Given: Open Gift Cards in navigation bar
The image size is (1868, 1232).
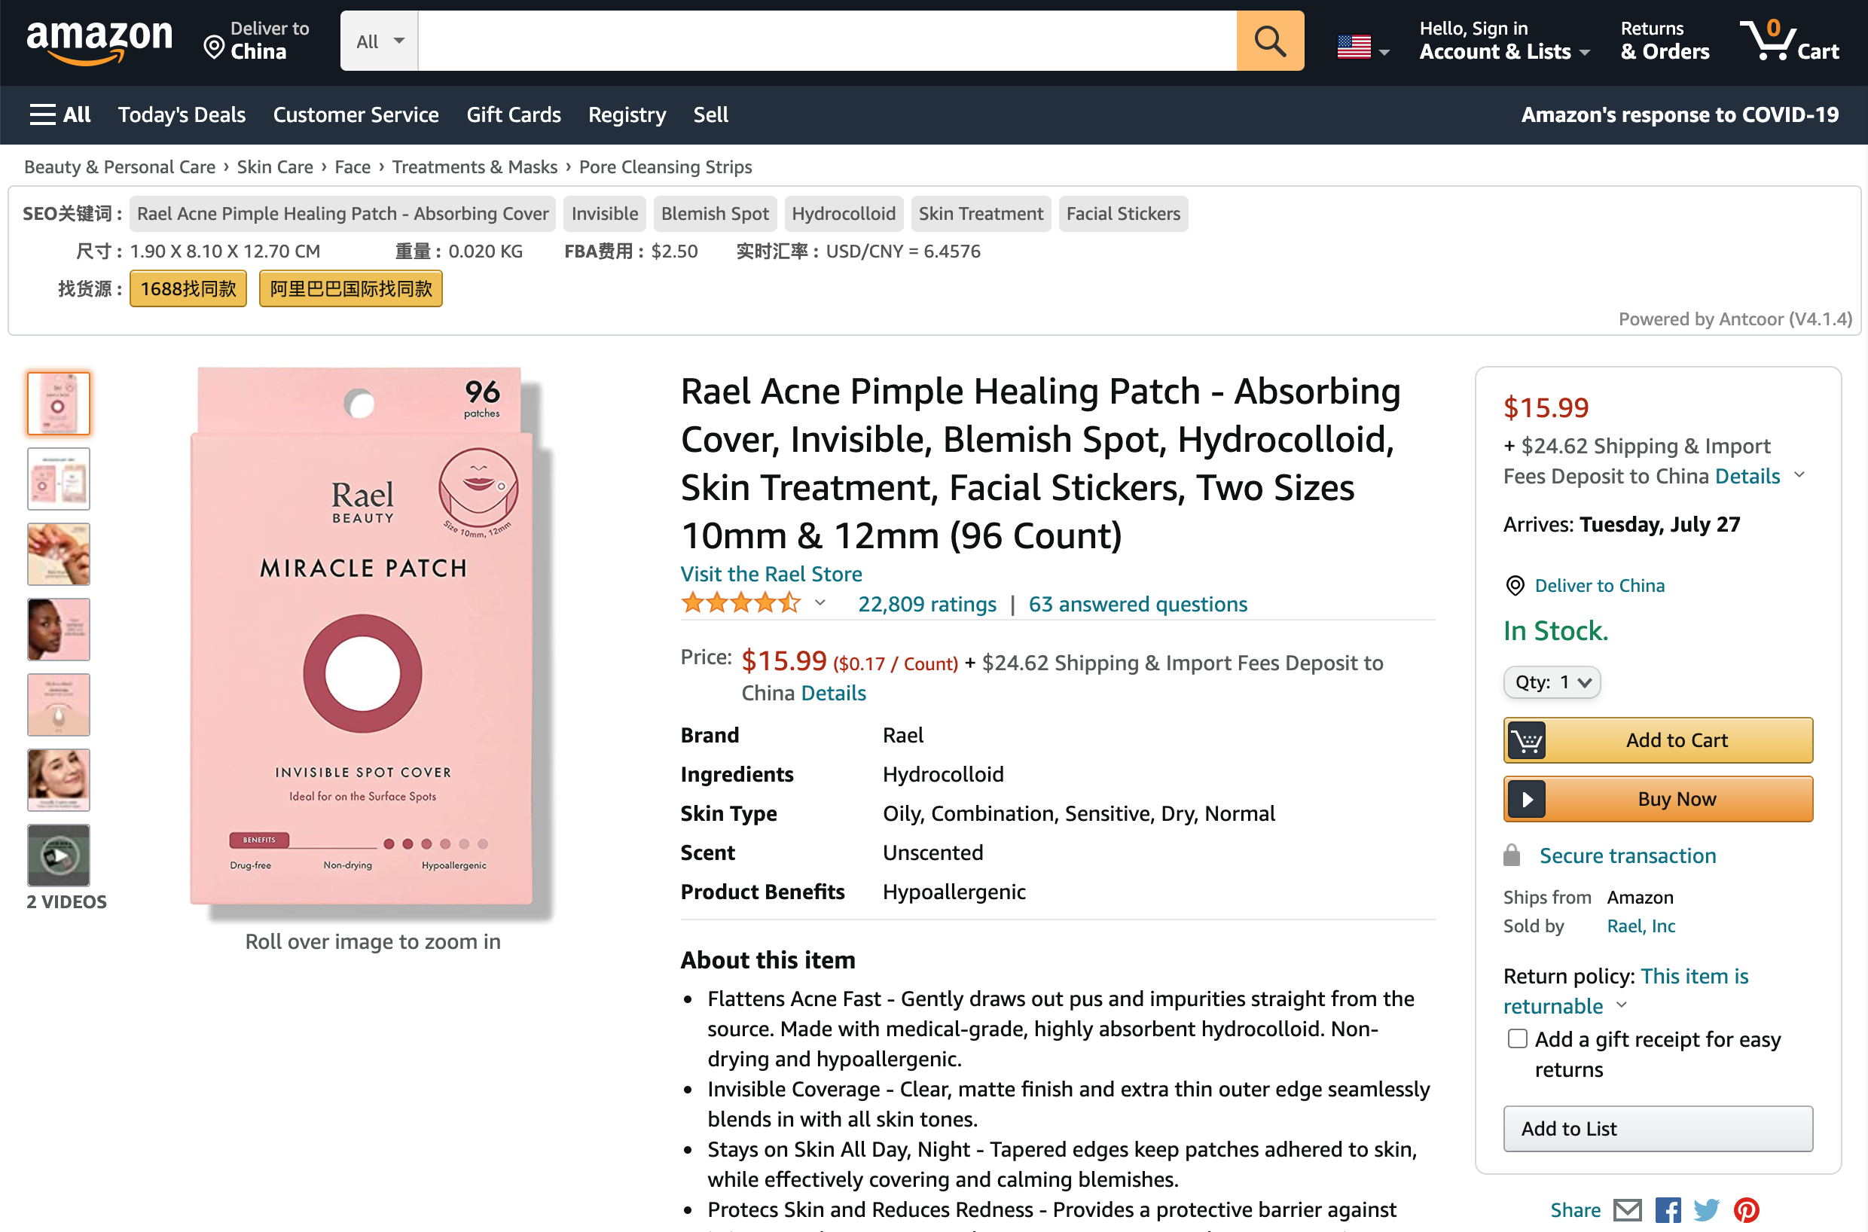Looking at the screenshot, I should [513, 114].
